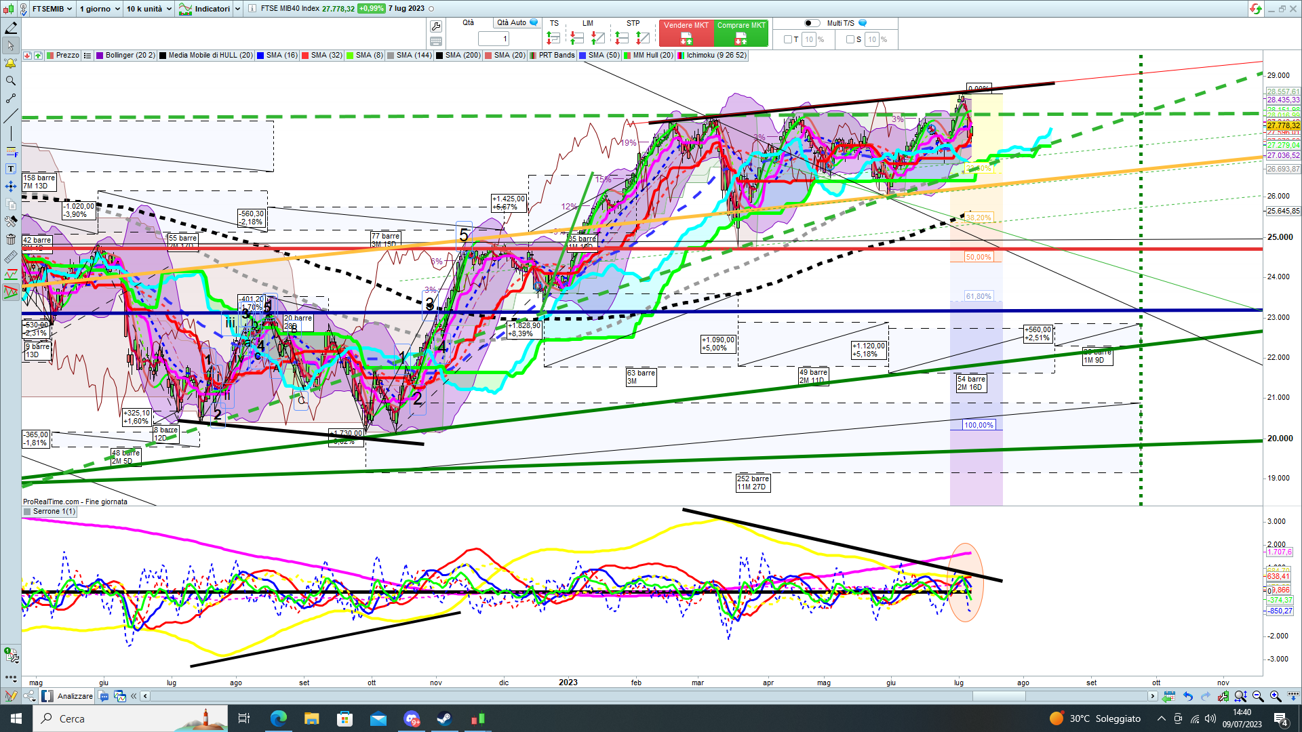This screenshot has width=1302, height=732.
Task: Open the 1 giorno timeframe dropdown
Action: (x=100, y=9)
